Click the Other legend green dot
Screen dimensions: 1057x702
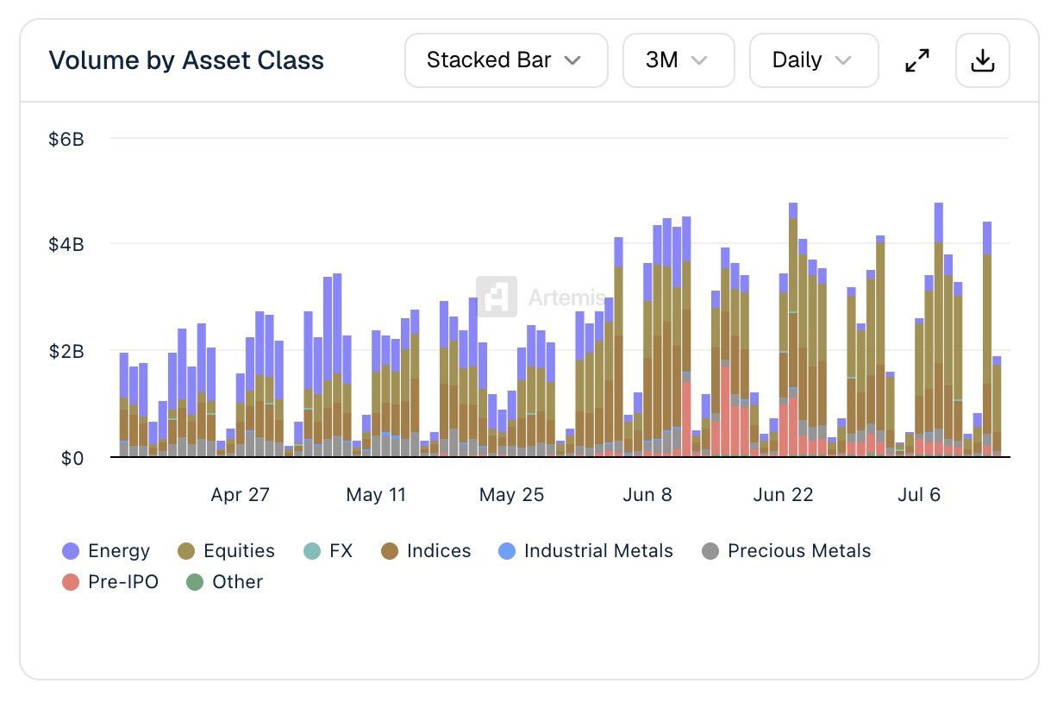[x=195, y=582]
